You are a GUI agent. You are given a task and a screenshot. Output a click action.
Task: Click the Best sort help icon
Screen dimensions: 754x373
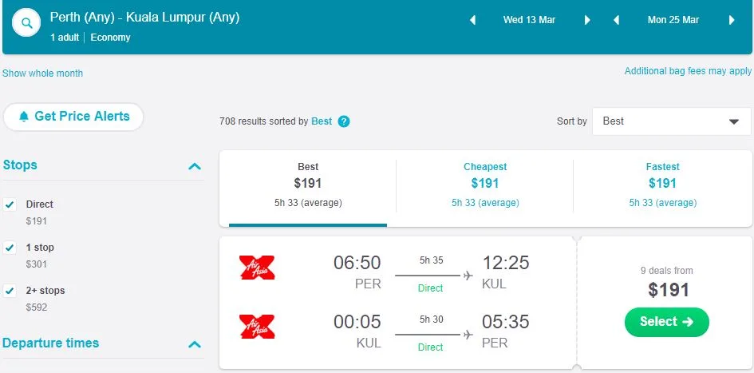pos(344,121)
